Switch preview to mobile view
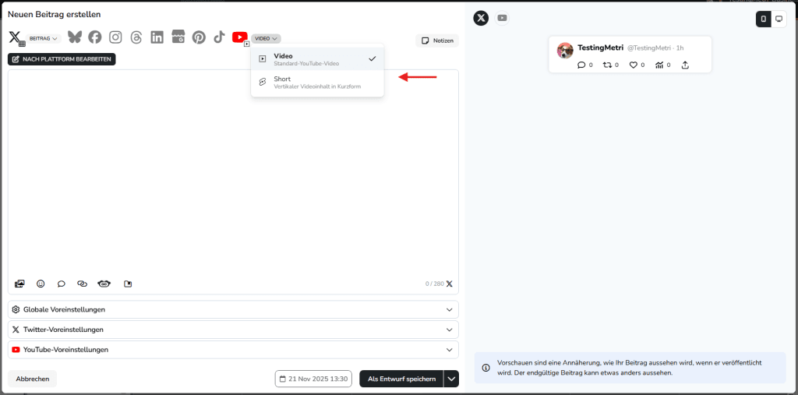 coord(763,19)
